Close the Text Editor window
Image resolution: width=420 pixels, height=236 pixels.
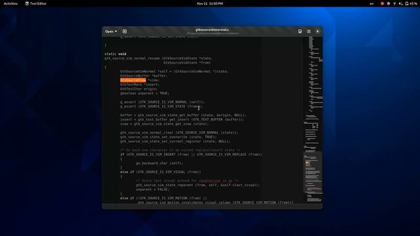click(x=318, y=31)
